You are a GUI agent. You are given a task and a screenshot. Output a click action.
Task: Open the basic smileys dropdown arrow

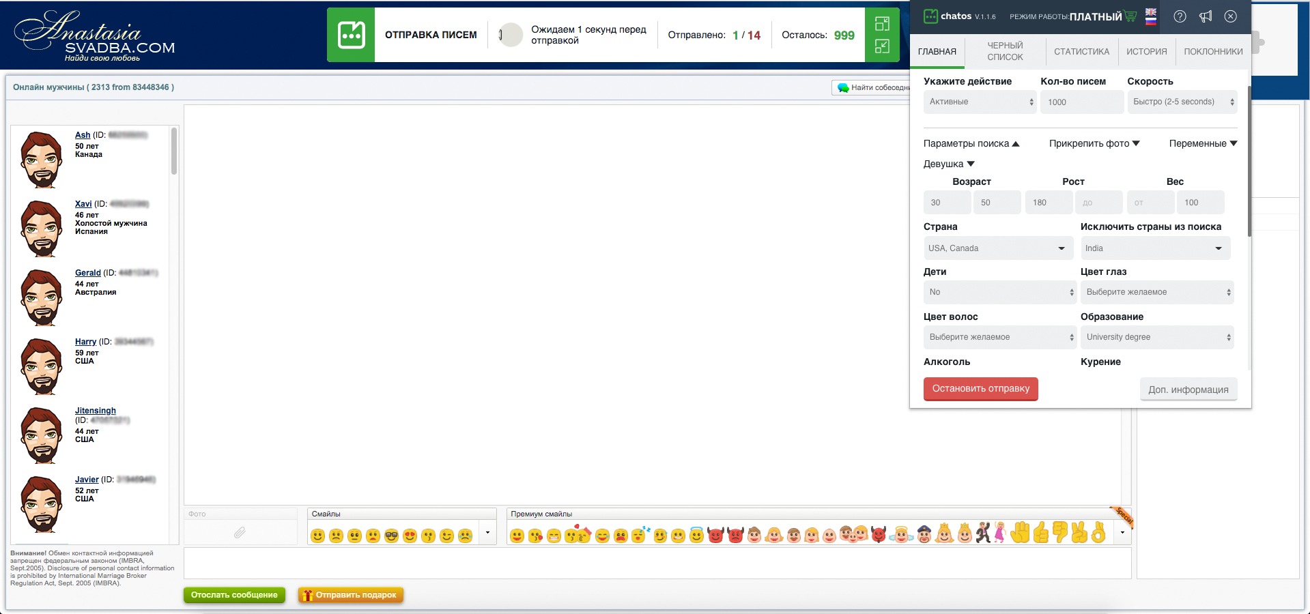tap(487, 533)
